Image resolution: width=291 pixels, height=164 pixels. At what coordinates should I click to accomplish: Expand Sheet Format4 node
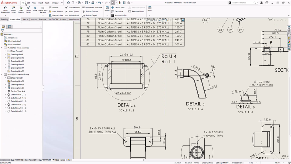[5, 78]
